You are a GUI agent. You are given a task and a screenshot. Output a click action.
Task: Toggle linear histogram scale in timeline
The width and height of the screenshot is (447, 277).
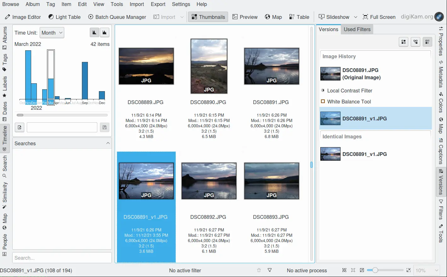point(94,33)
